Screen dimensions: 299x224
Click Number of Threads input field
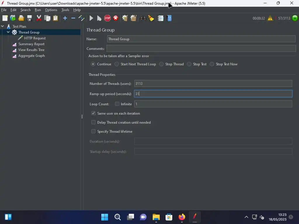[213, 83]
